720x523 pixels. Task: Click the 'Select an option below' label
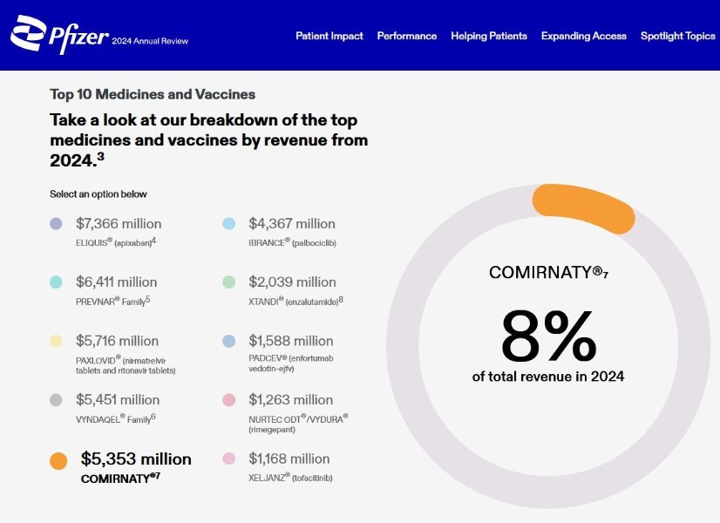pyautogui.click(x=98, y=194)
